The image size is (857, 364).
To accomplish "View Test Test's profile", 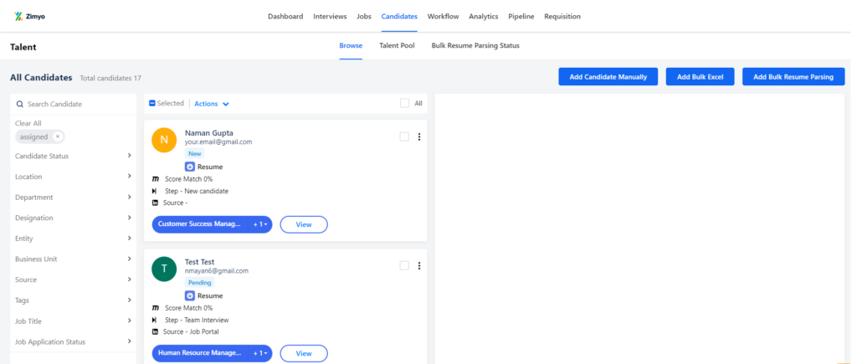I will point(304,354).
